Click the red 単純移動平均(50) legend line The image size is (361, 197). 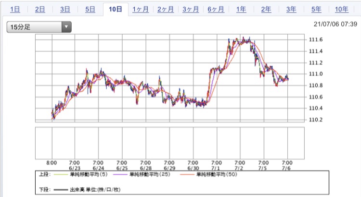[x=187, y=175]
